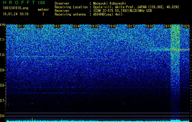192x122 pixels.
Task: Click the 1.1 kHz axis label
Action: pyautogui.click(x=2, y=40)
